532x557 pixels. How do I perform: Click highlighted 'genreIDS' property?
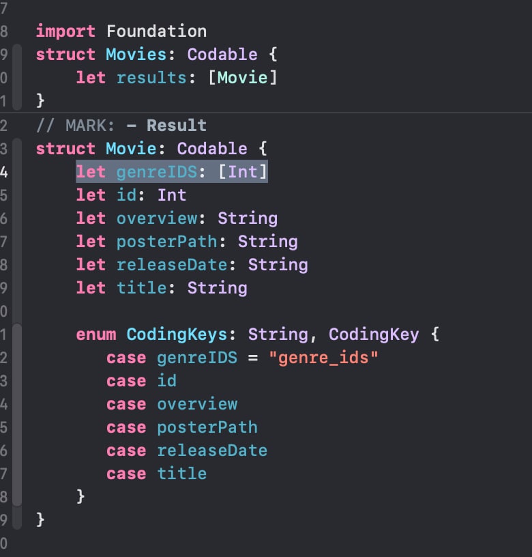click(156, 172)
